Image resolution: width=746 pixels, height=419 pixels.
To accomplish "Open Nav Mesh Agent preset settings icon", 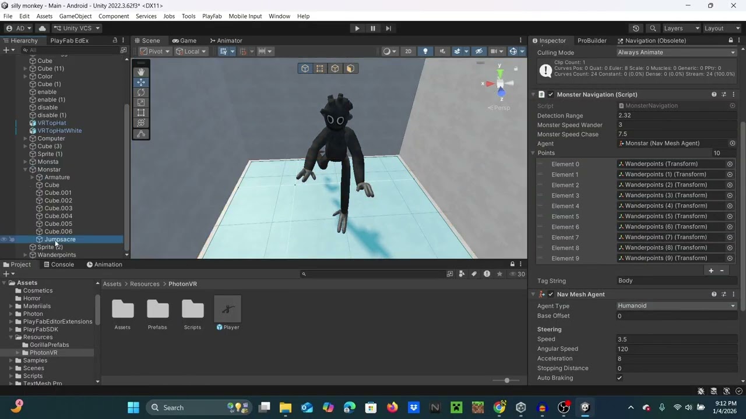I will [x=724, y=294].
